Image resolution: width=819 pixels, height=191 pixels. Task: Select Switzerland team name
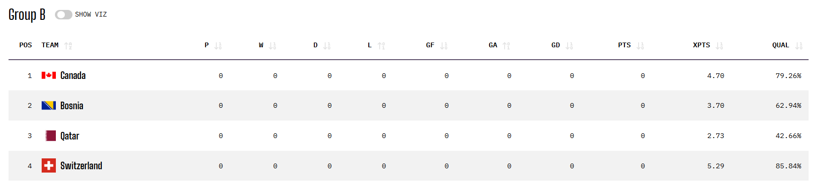coord(81,166)
